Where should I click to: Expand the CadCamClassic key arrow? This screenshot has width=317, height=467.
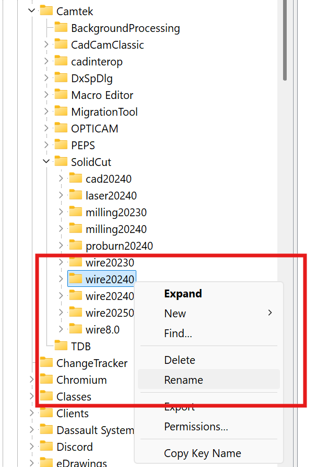(x=46, y=45)
